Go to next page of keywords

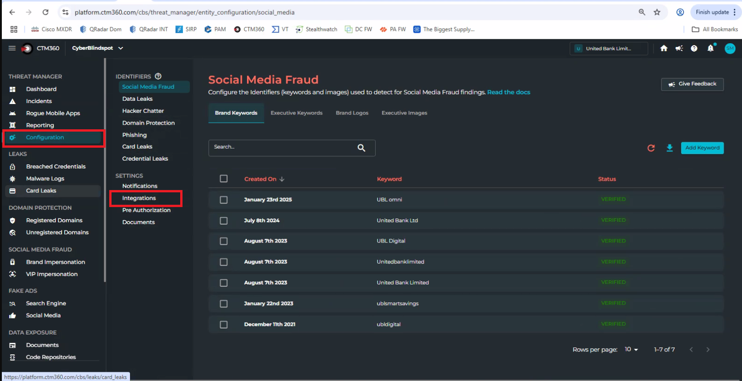pos(708,350)
